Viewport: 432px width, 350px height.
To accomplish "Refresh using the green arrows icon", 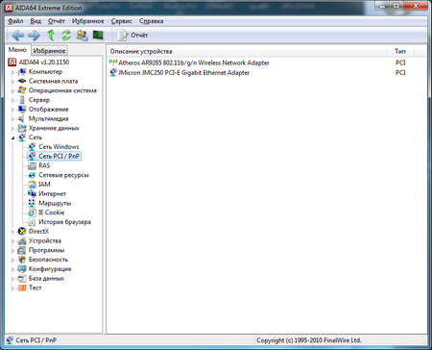I will (x=66, y=36).
